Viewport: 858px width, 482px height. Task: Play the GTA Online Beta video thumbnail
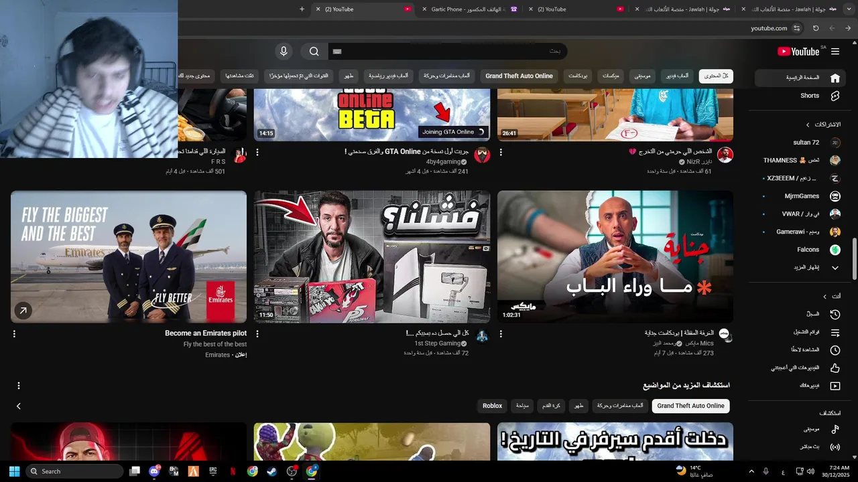372,114
